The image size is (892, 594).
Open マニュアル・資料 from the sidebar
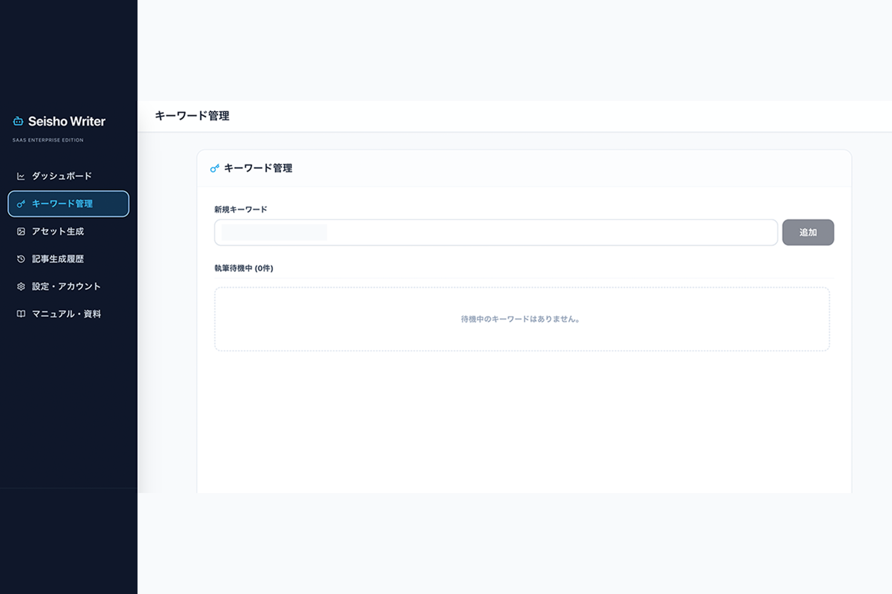67,314
